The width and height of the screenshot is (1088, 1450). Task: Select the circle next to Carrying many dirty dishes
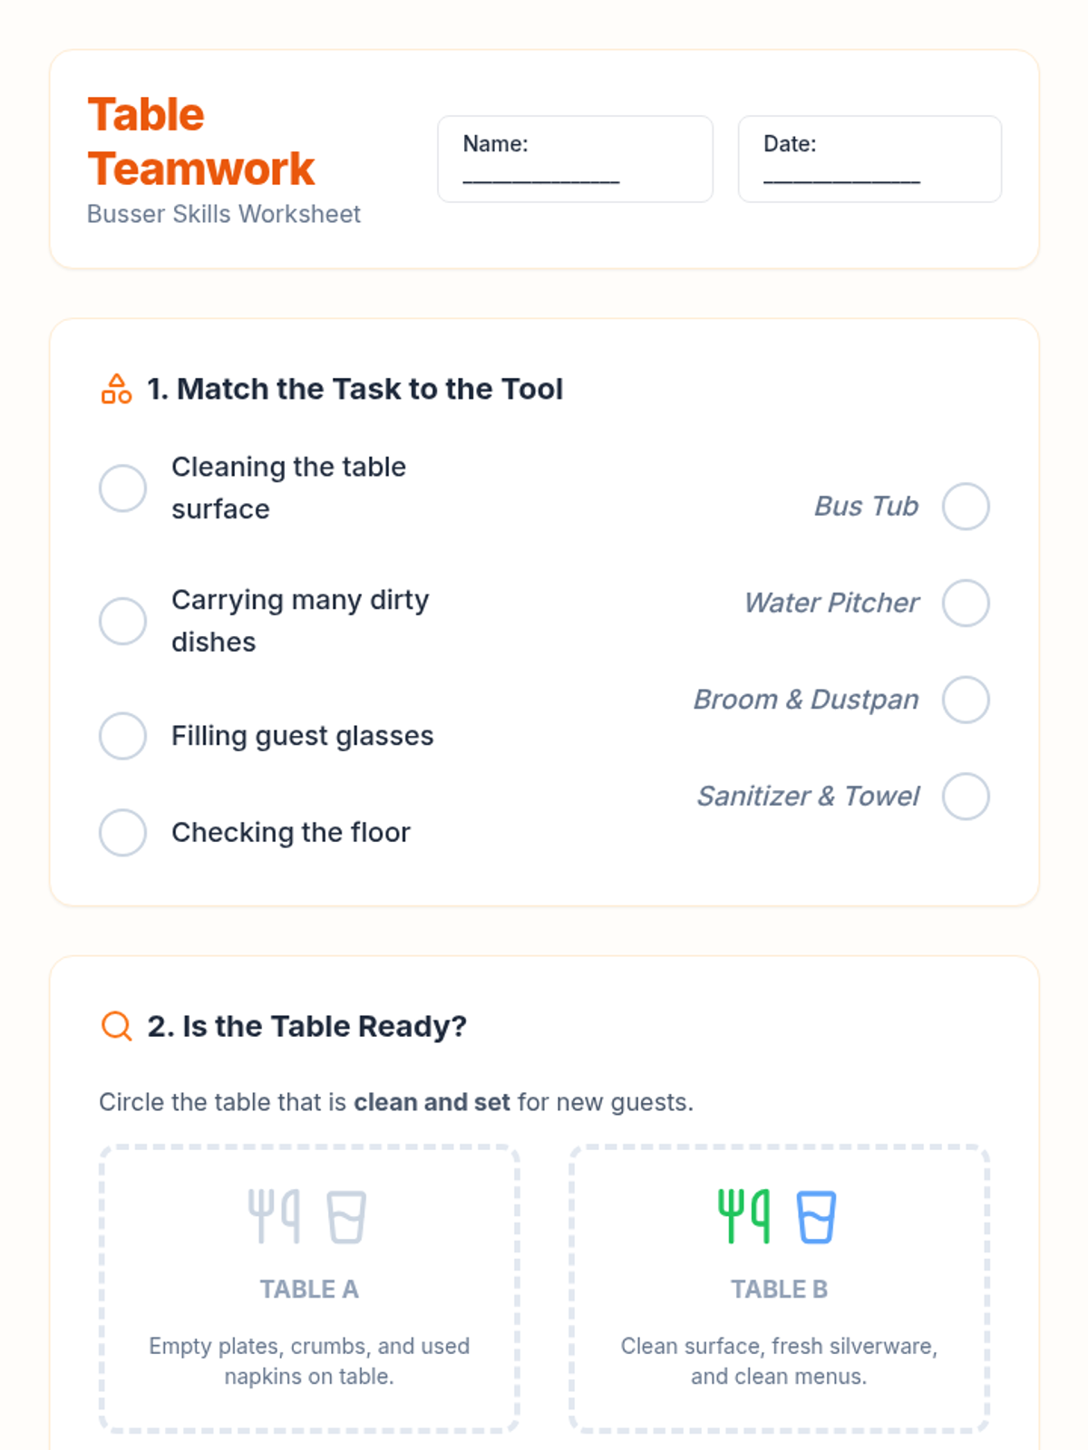point(122,621)
